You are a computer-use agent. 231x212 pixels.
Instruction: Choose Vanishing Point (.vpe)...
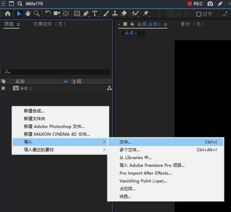tap(166, 181)
